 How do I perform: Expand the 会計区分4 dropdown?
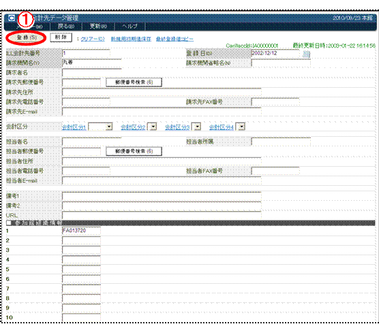(x=242, y=127)
